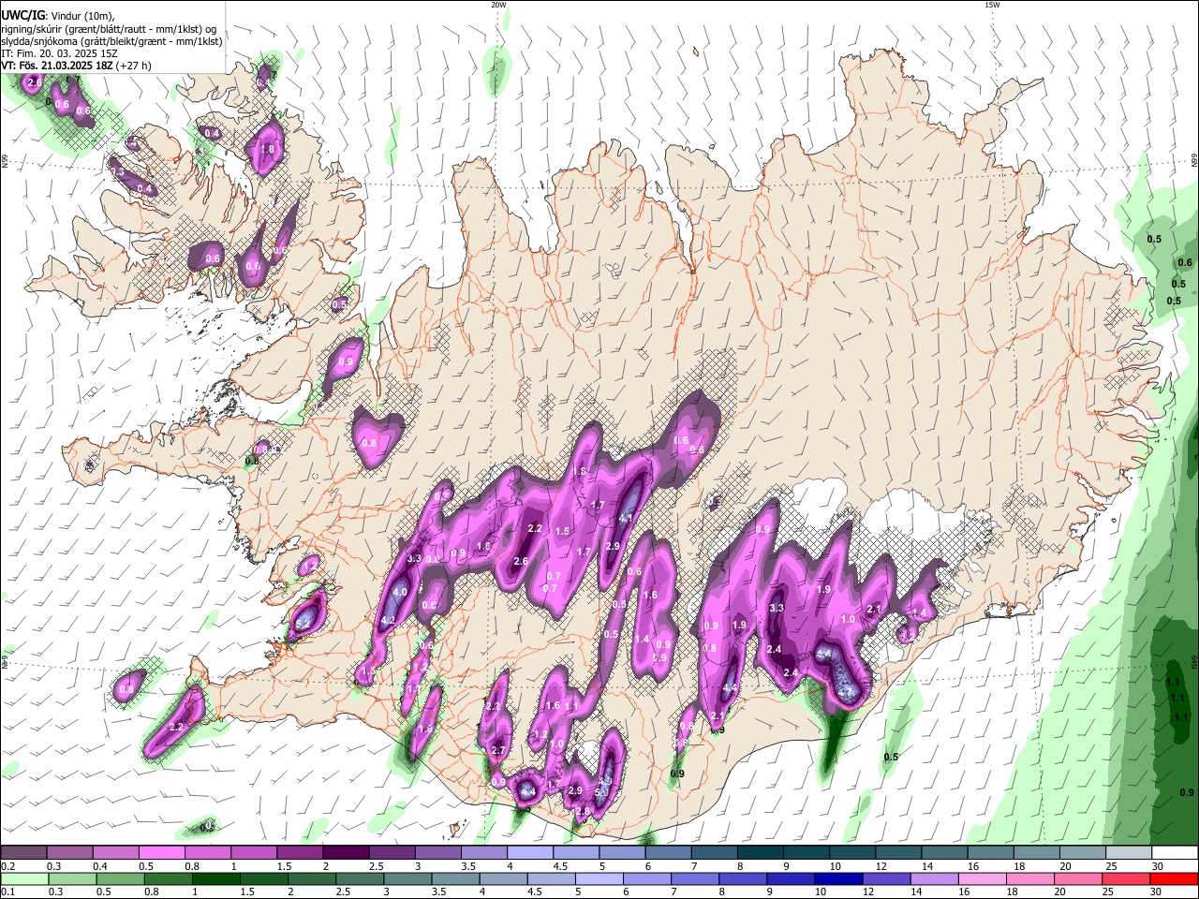This screenshot has width=1199, height=899.
Task: Click the '14' label on the rain scale
Action: tap(916, 892)
